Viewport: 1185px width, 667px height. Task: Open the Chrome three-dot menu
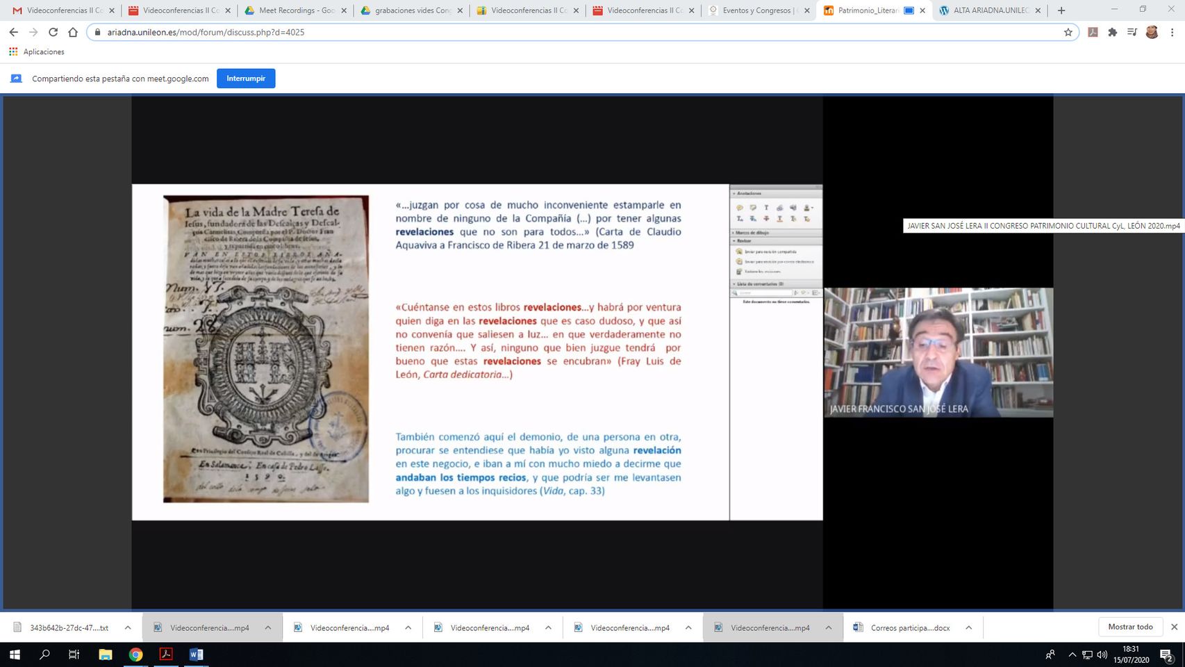coord(1172,32)
